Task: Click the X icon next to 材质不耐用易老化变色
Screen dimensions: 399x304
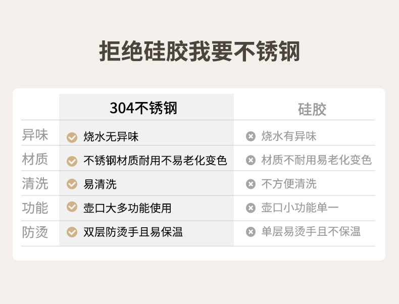Action: pos(251,161)
